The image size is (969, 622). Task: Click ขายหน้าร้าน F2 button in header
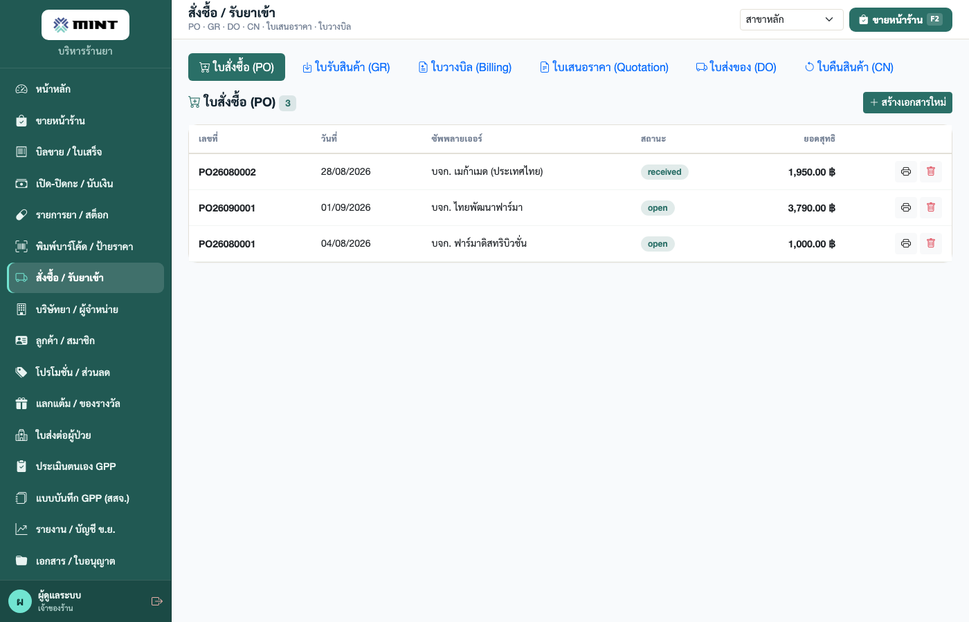tap(900, 19)
